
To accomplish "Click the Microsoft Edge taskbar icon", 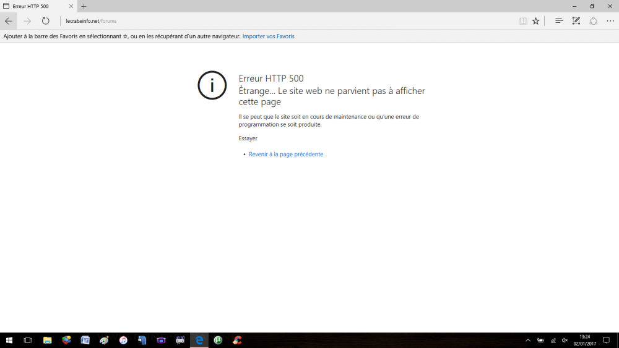I will [199, 340].
